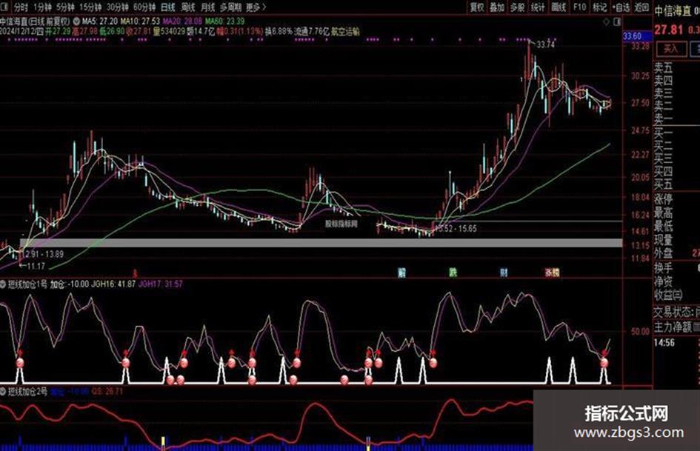The width and height of the screenshot is (700, 451).
Task: Open the main chart indicator dropdown arrow
Action: [76, 21]
